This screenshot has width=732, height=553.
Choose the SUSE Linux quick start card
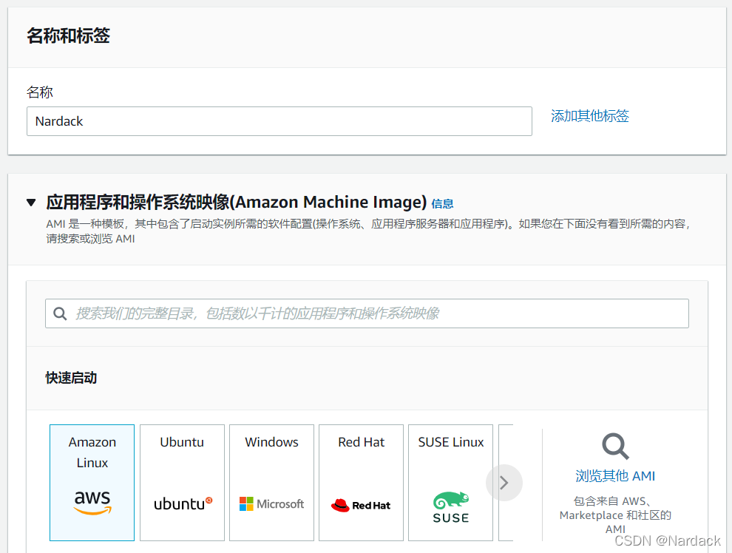tap(450, 483)
